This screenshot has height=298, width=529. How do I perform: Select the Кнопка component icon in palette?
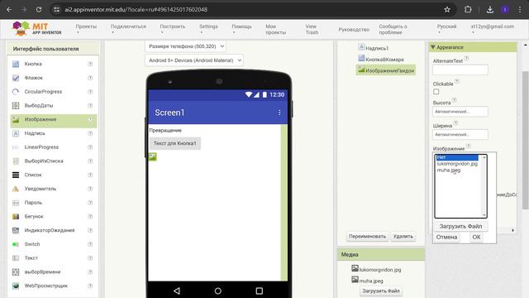click(16, 64)
